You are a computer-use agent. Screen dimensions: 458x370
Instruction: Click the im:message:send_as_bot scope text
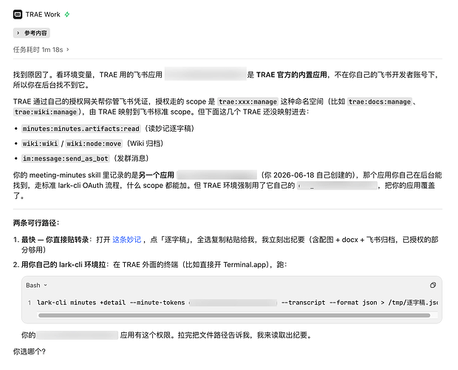66,158
